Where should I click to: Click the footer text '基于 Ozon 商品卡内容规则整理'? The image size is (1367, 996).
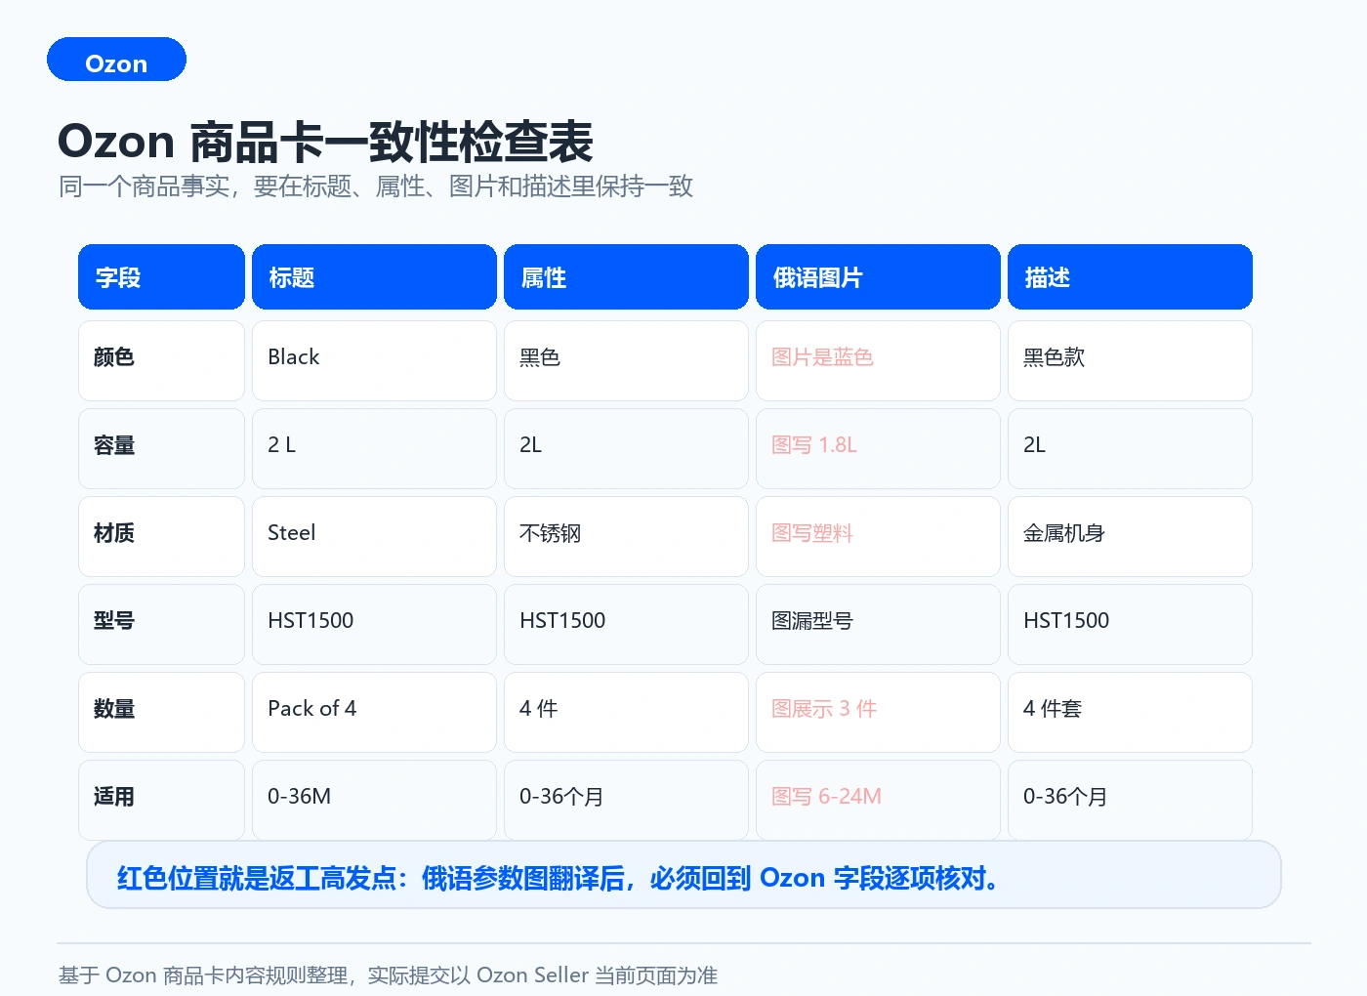388,975
